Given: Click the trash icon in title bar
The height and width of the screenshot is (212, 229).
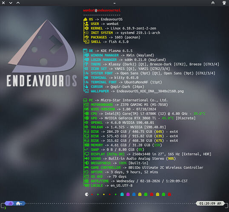Looking at the screenshot, I should pos(224,3).
